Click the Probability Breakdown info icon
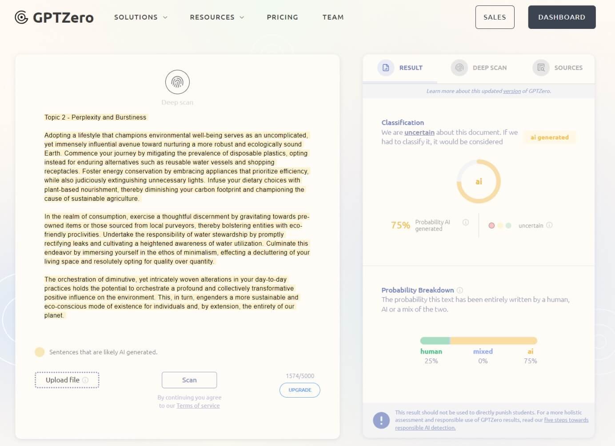The height and width of the screenshot is (446, 615). [x=460, y=290]
